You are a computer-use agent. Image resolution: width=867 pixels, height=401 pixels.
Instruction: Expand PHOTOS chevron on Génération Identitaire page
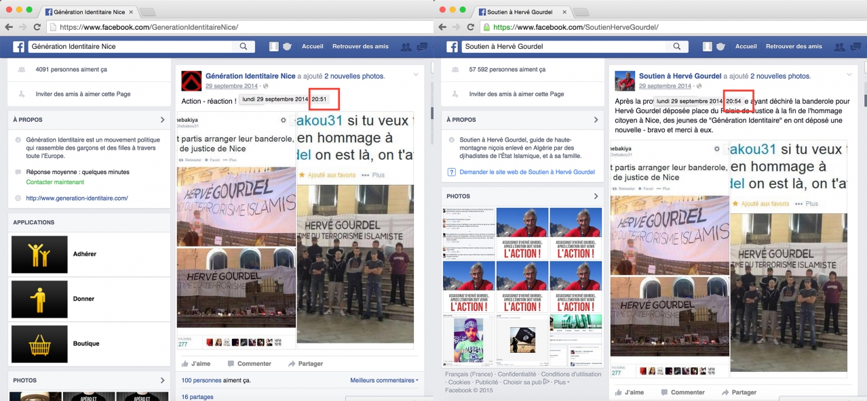point(162,381)
